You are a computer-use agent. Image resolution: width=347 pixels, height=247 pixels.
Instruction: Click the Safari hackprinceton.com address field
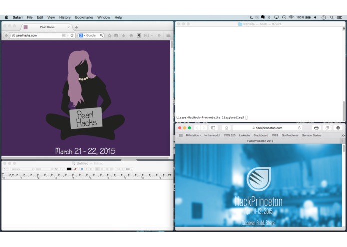point(267,128)
